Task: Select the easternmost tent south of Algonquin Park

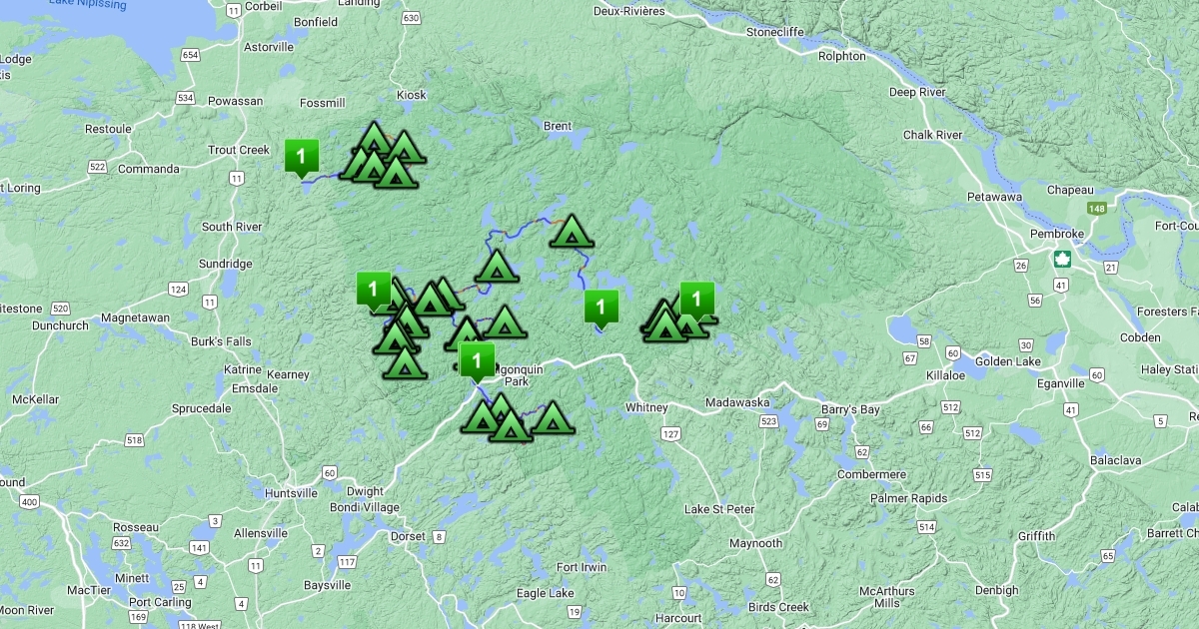Action: click(551, 416)
